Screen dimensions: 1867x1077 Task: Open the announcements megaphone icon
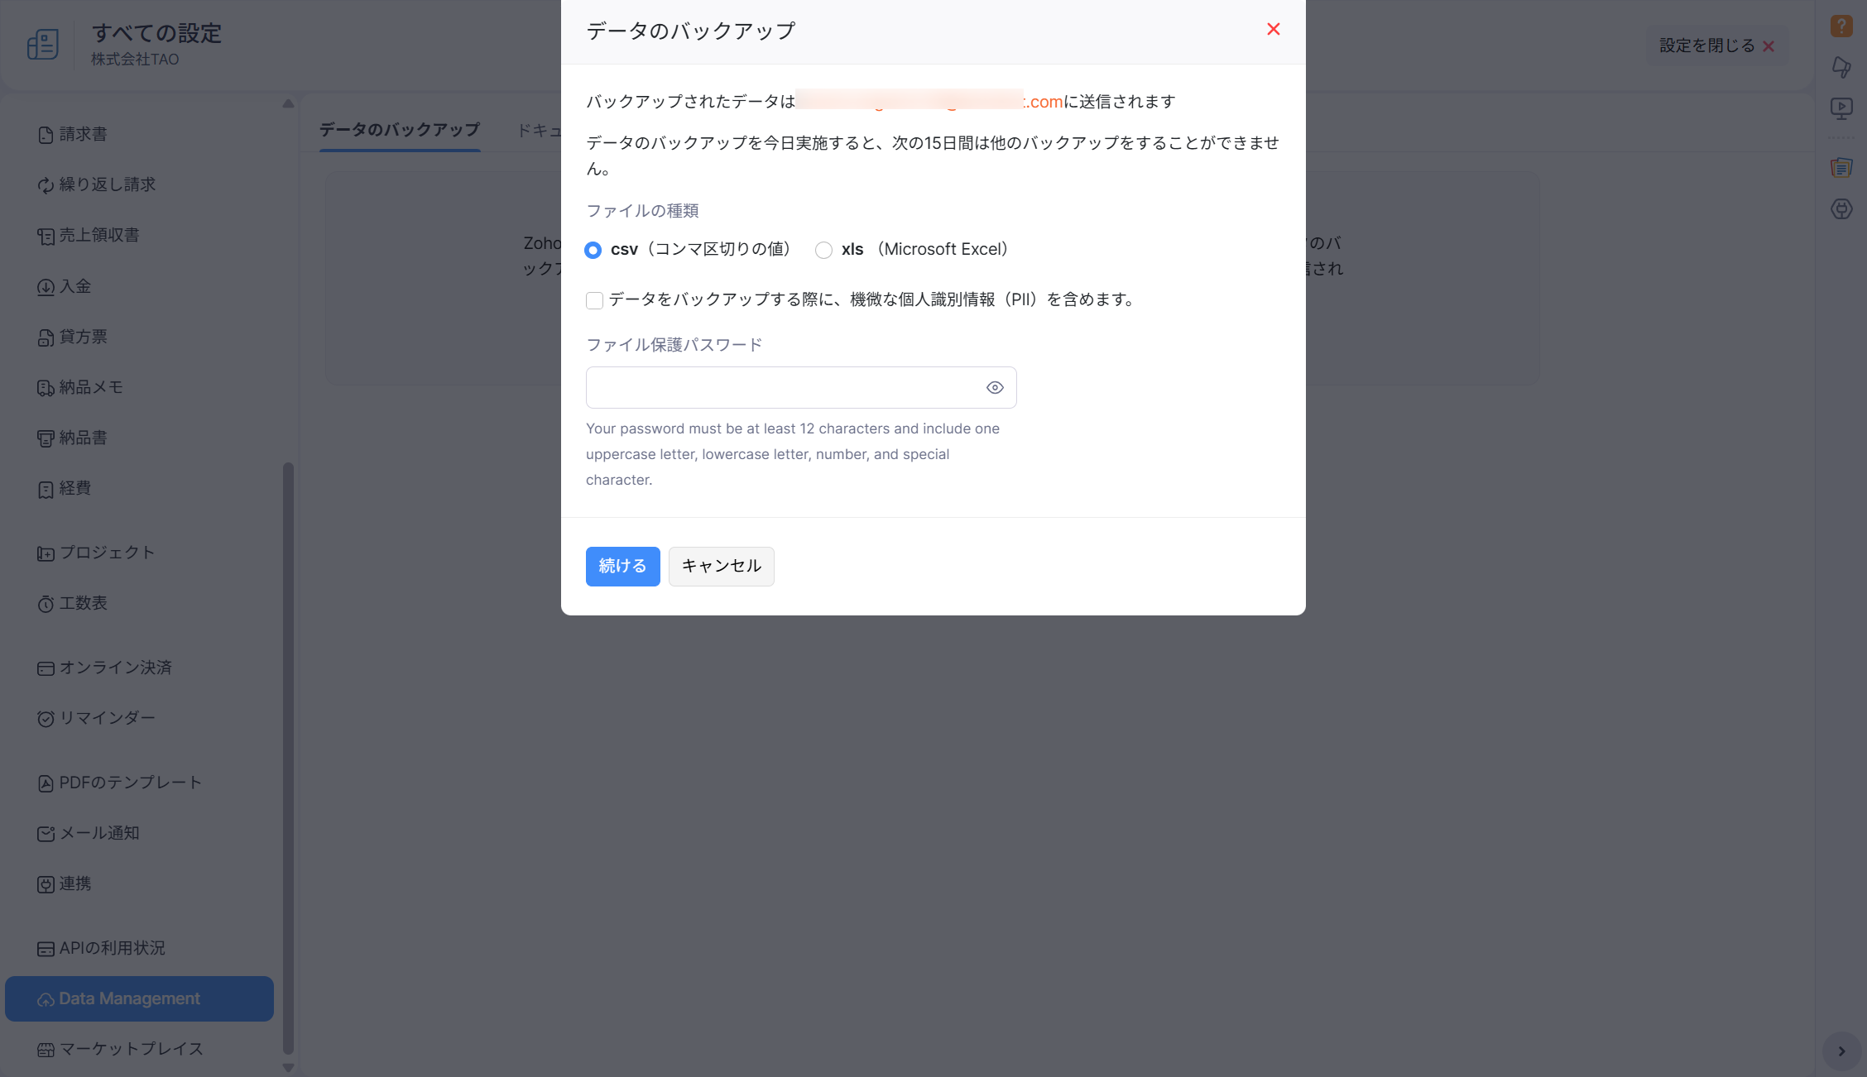pos(1841,66)
